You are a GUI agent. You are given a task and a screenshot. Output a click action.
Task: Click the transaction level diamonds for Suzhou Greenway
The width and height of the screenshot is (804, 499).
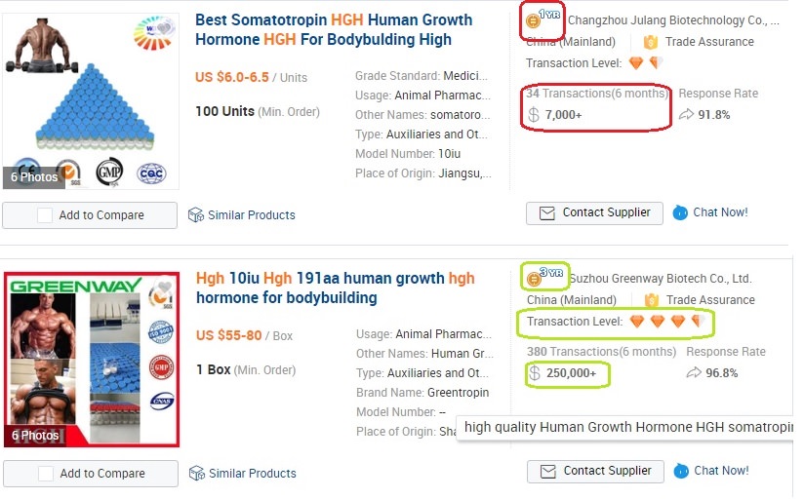tap(668, 322)
